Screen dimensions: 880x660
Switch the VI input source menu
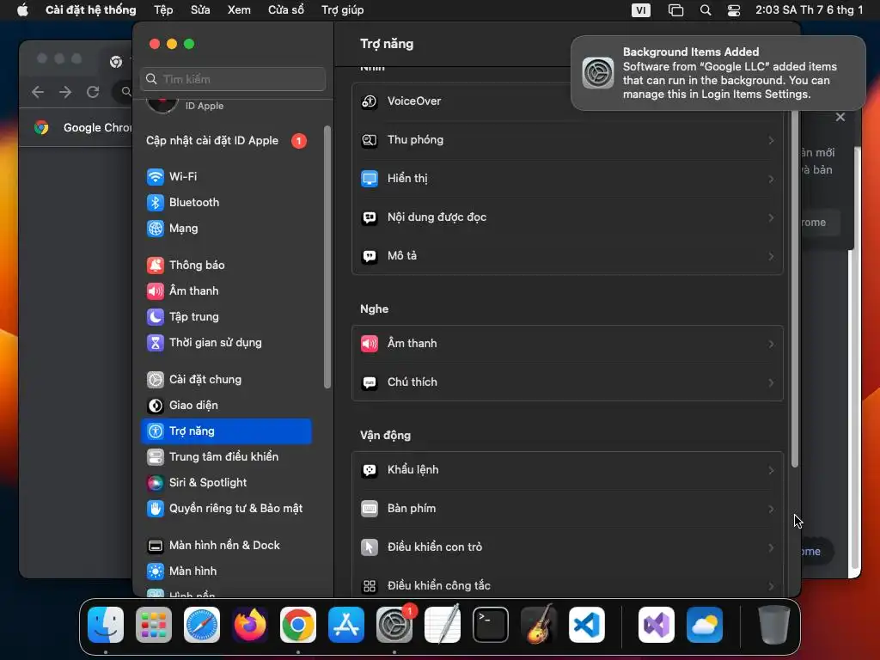pos(641,10)
